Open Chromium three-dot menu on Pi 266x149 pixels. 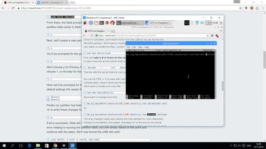[x=221, y=36]
